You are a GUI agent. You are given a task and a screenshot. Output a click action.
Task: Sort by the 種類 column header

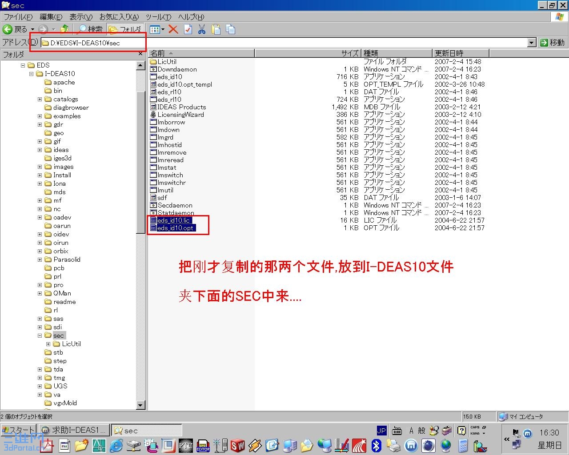[x=397, y=53]
